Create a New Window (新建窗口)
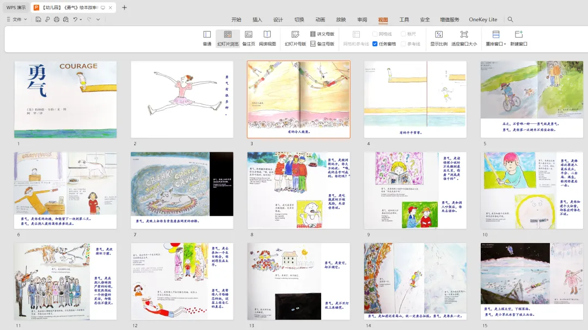 click(x=519, y=39)
